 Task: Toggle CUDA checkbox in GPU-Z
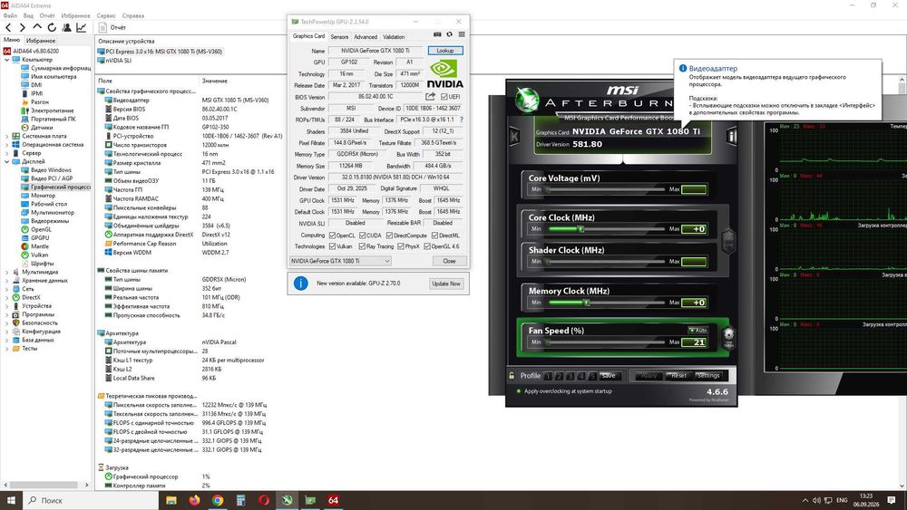coord(362,236)
